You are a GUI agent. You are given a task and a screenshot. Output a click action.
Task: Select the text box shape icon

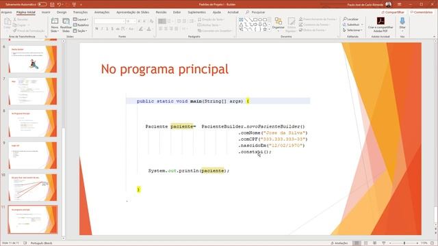(241, 20)
